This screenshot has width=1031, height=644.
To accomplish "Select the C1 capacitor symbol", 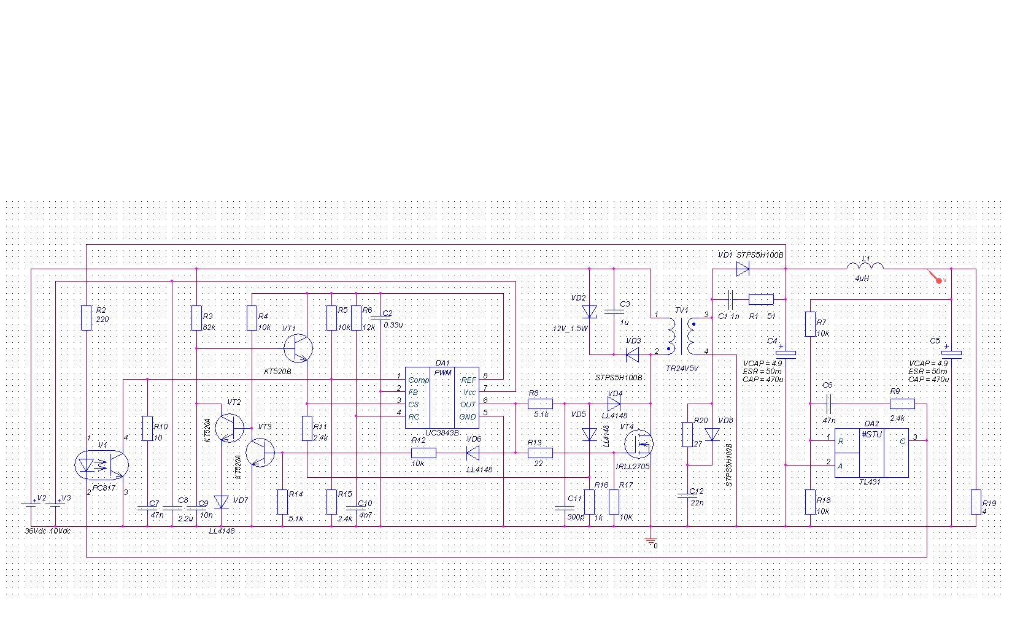I will (x=730, y=299).
